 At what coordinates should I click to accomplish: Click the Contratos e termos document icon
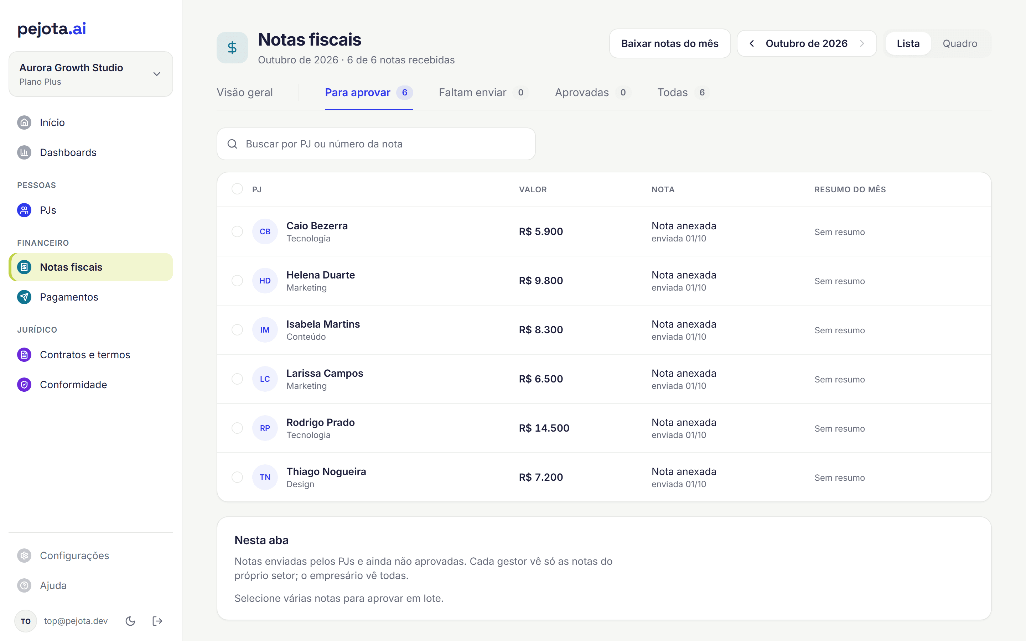24,354
